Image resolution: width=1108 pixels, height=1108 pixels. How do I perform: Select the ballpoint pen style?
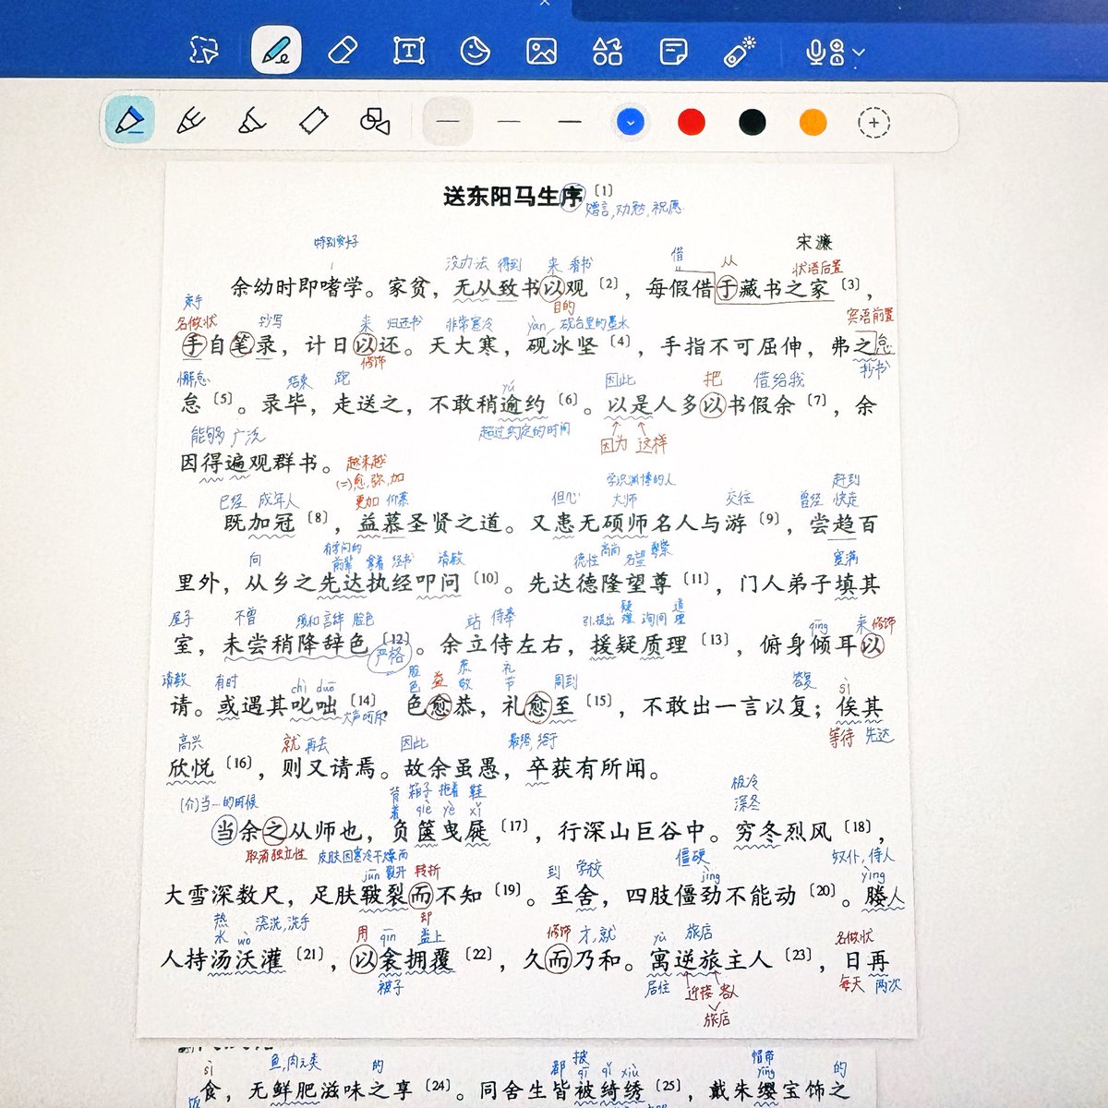pyautogui.click(x=191, y=121)
